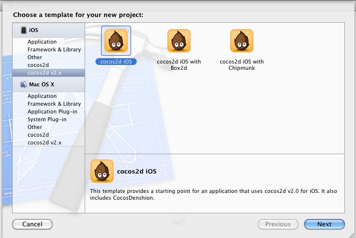
Task: Select the cocos2d iOS template icon
Action: [116, 41]
